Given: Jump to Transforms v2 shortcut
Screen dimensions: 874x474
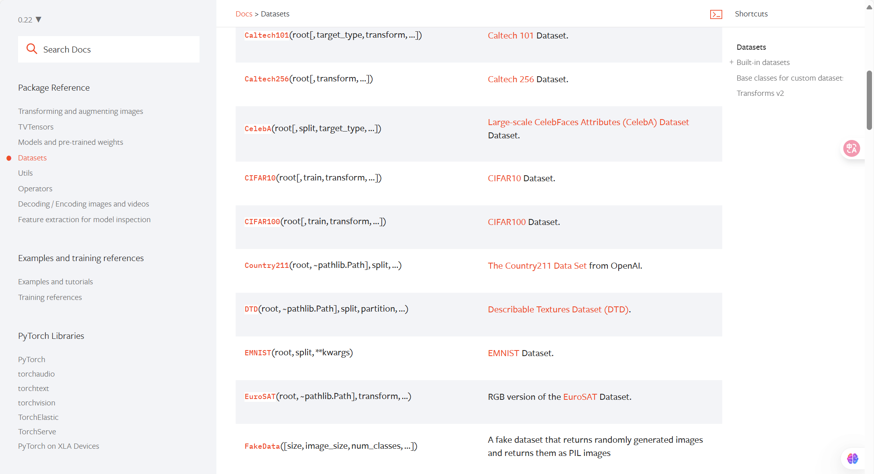Looking at the screenshot, I should coord(760,93).
